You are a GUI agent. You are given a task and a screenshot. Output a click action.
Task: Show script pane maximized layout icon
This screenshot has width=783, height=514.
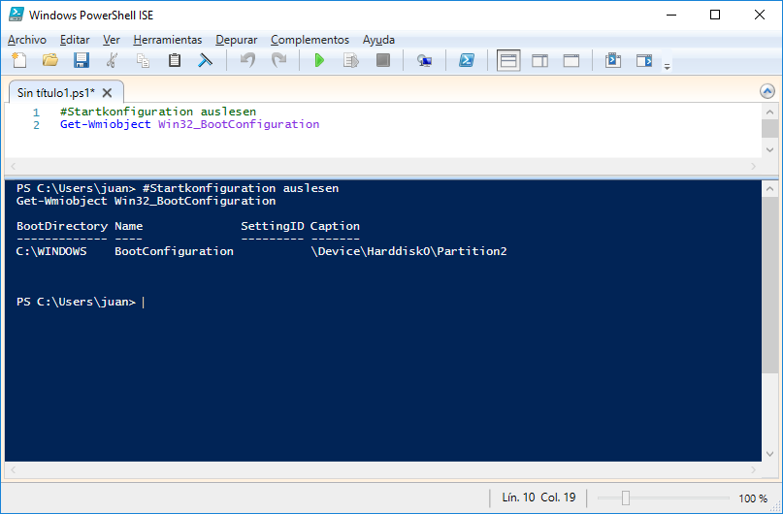point(571,60)
